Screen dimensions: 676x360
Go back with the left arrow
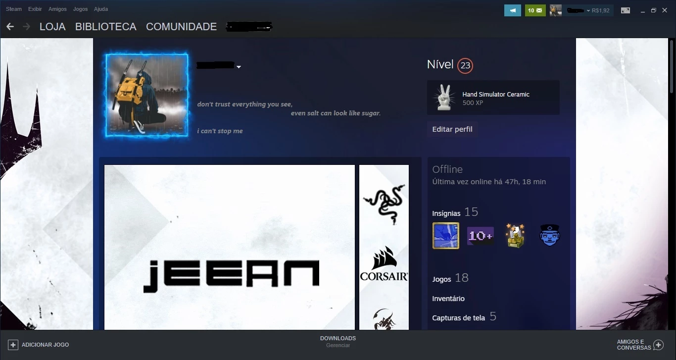click(10, 26)
